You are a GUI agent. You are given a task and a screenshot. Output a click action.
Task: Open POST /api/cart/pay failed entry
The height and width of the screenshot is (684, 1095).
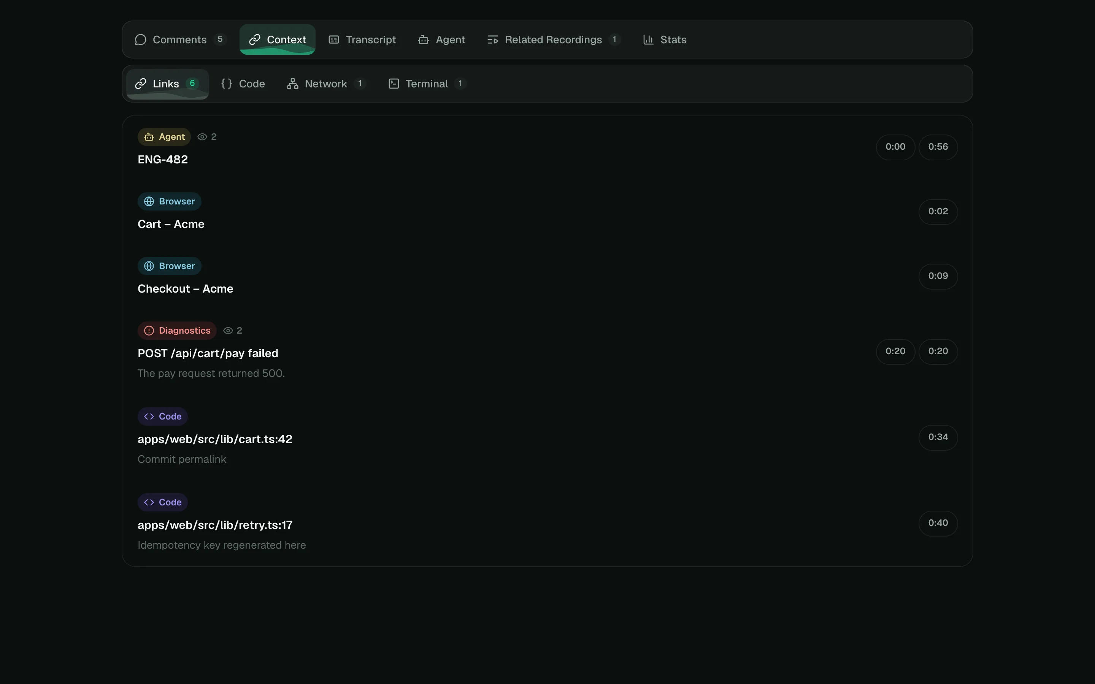pos(208,354)
